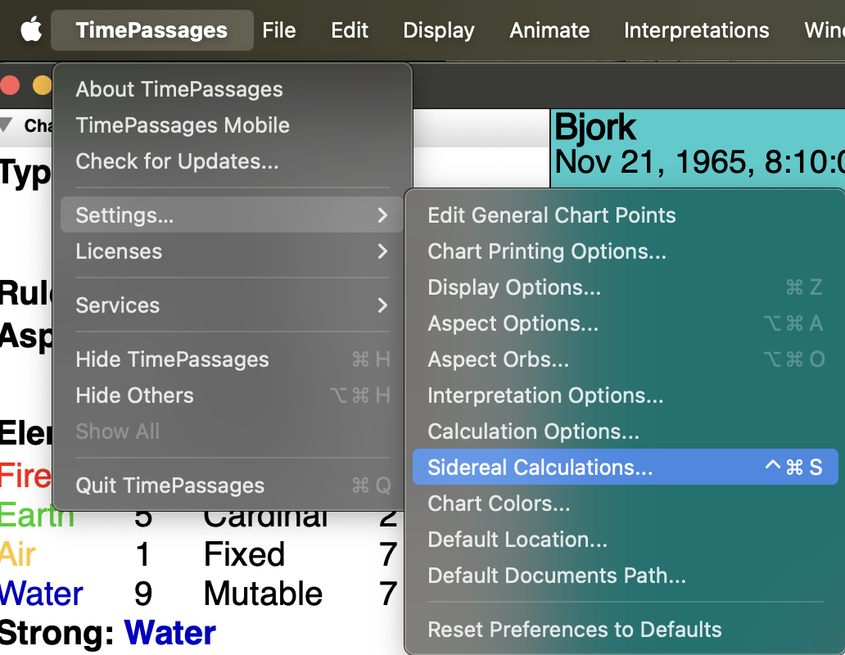Open Calculation Options...
845x655 pixels.
point(625,431)
